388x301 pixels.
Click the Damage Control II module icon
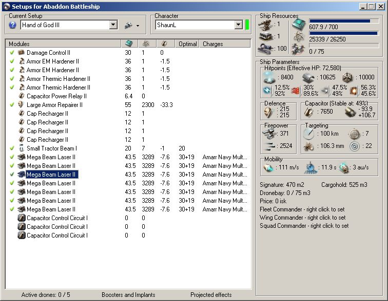(x=22, y=53)
